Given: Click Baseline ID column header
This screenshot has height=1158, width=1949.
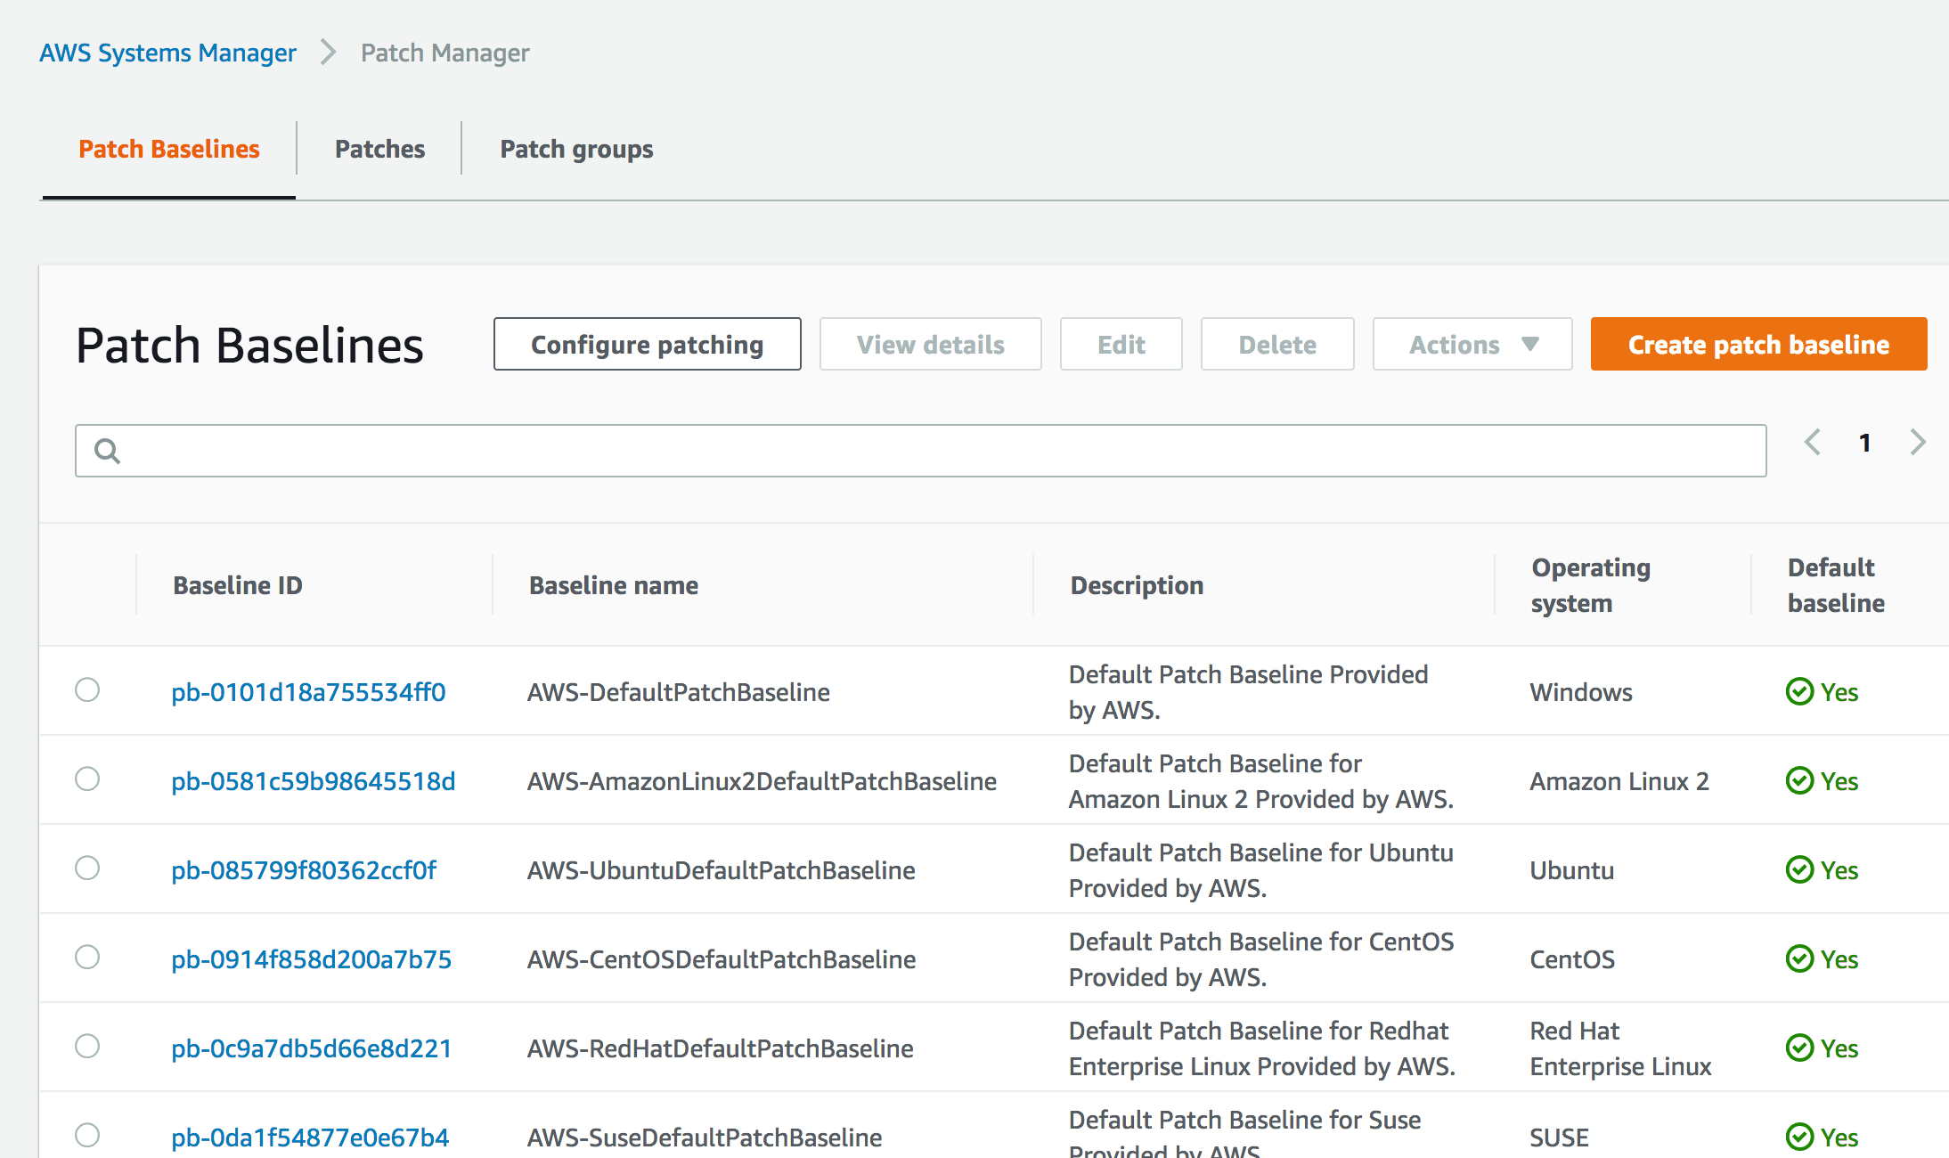Looking at the screenshot, I should [x=238, y=585].
